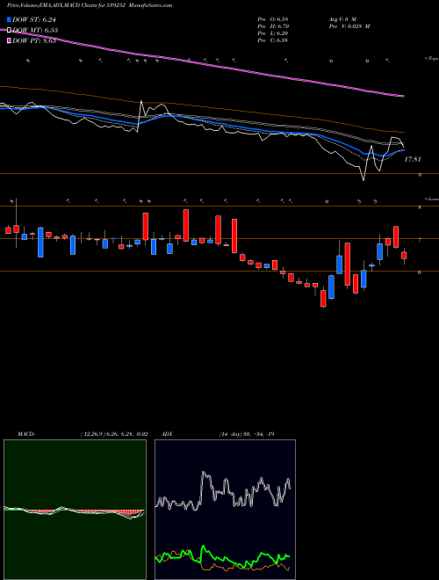Click the '9' price axis label
The width and height of the screenshot is (439, 580).
pos(420,175)
